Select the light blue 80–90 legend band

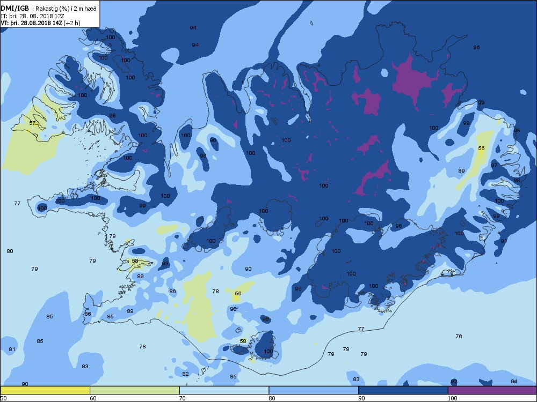tap(314, 390)
